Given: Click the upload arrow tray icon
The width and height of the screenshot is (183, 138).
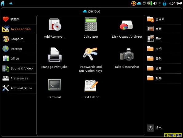Looking at the screenshot, I should tap(160, 4).
